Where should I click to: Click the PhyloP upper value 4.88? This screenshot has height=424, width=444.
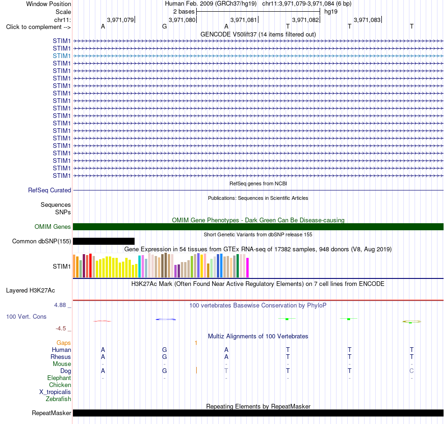coord(60,305)
